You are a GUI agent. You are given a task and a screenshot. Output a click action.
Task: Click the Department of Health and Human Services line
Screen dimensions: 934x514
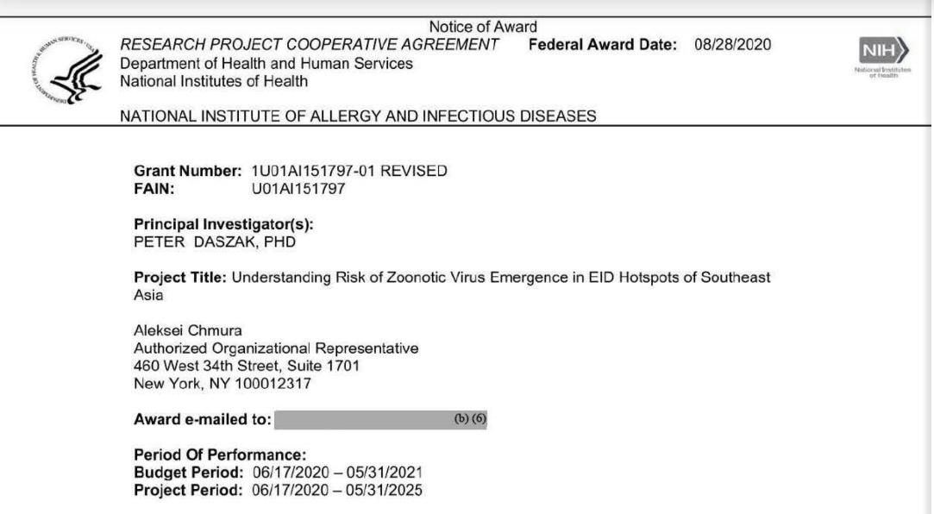click(266, 64)
